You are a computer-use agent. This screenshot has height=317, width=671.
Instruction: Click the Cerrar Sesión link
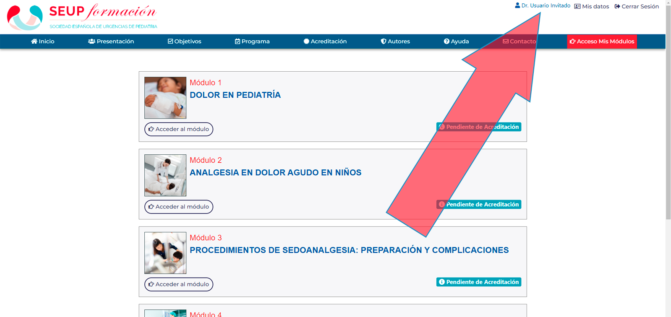click(637, 6)
